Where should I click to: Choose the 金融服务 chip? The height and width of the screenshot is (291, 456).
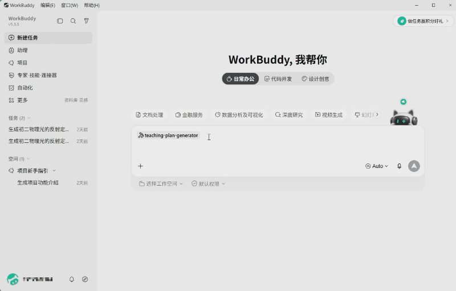pyautogui.click(x=189, y=115)
